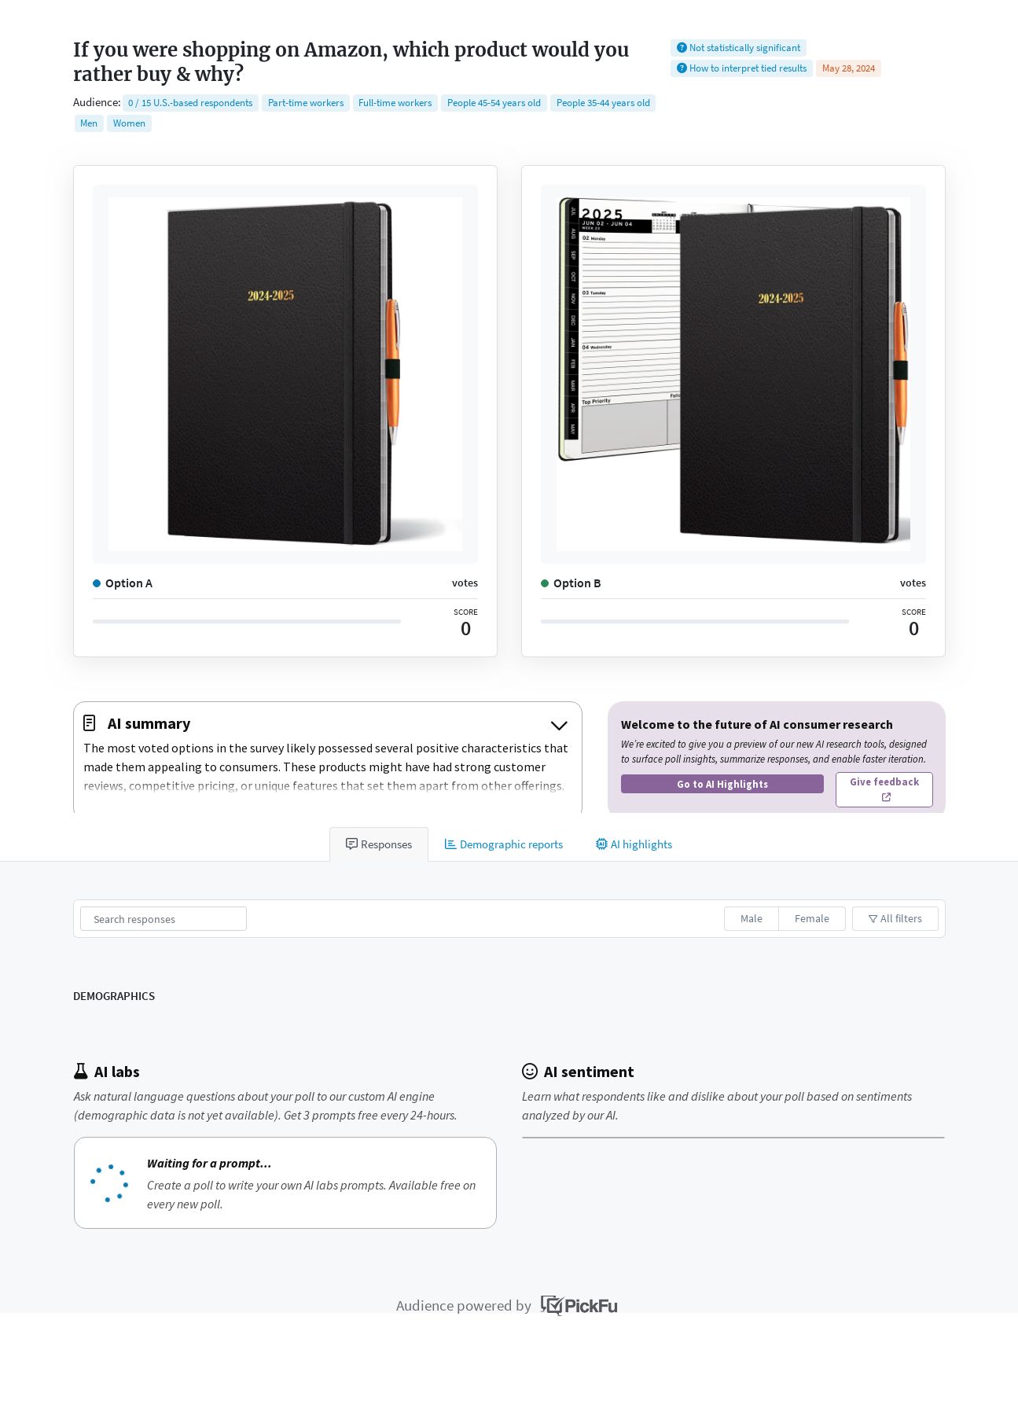Open the AI highlights tab

(634, 844)
